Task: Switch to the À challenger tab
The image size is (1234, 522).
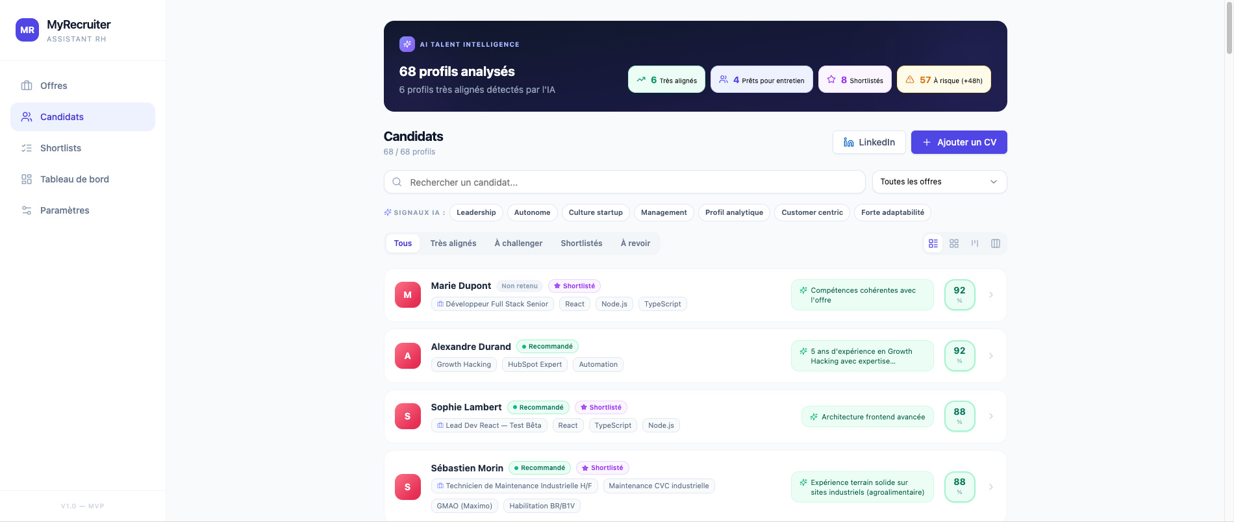Action: [x=518, y=243]
